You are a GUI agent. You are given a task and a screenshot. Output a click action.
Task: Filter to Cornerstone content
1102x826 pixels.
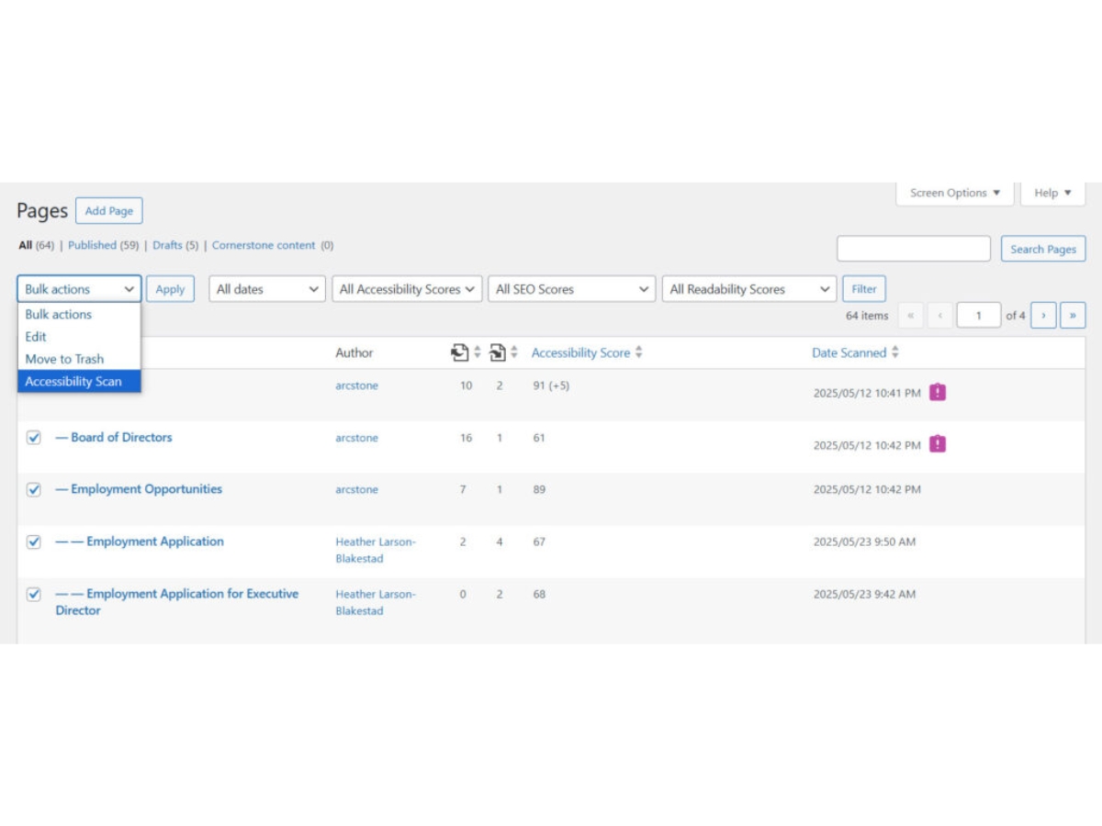pyautogui.click(x=264, y=245)
